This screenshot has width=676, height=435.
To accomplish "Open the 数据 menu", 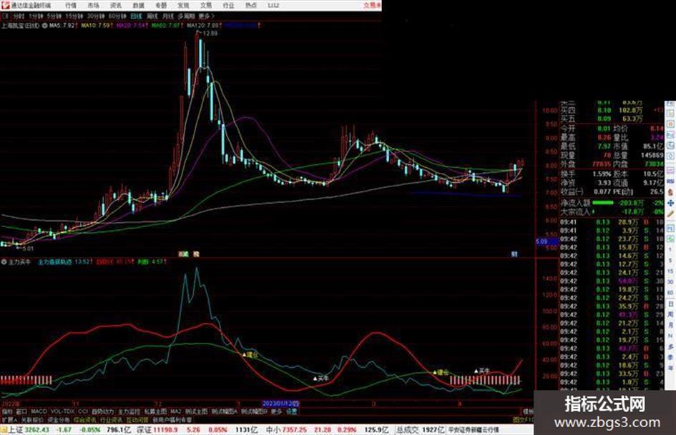I will 138,5.
